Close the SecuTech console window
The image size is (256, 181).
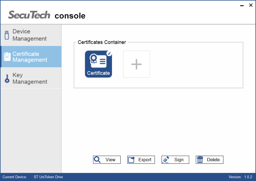point(251,5)
